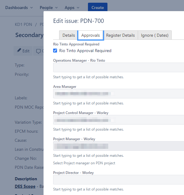Open the DES Scope link in Description
The image size is (184, 195).
pos(25,186)
